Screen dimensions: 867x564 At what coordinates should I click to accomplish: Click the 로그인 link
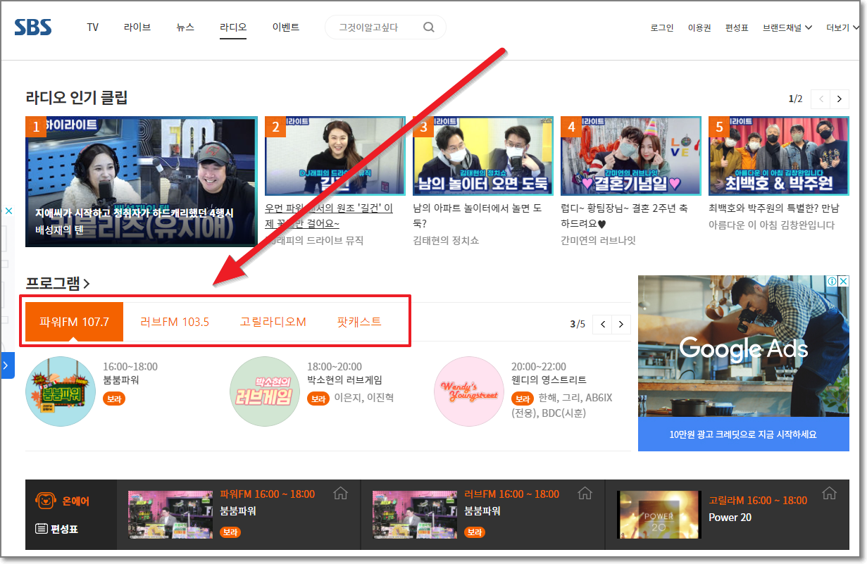(662, 28)
